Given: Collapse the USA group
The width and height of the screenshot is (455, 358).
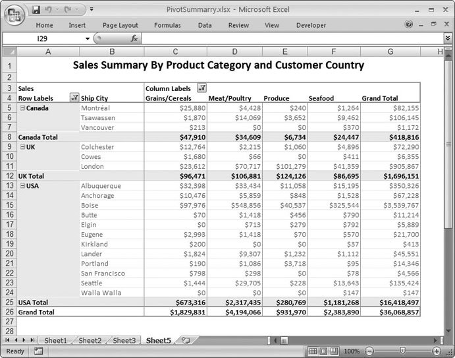Looking at the screenshot, I should (21, 186).
